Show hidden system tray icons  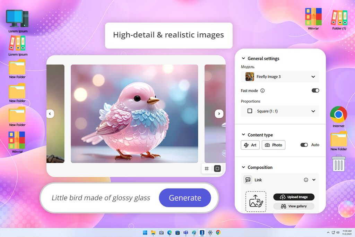pyautogui.click(x=328, y=232)
